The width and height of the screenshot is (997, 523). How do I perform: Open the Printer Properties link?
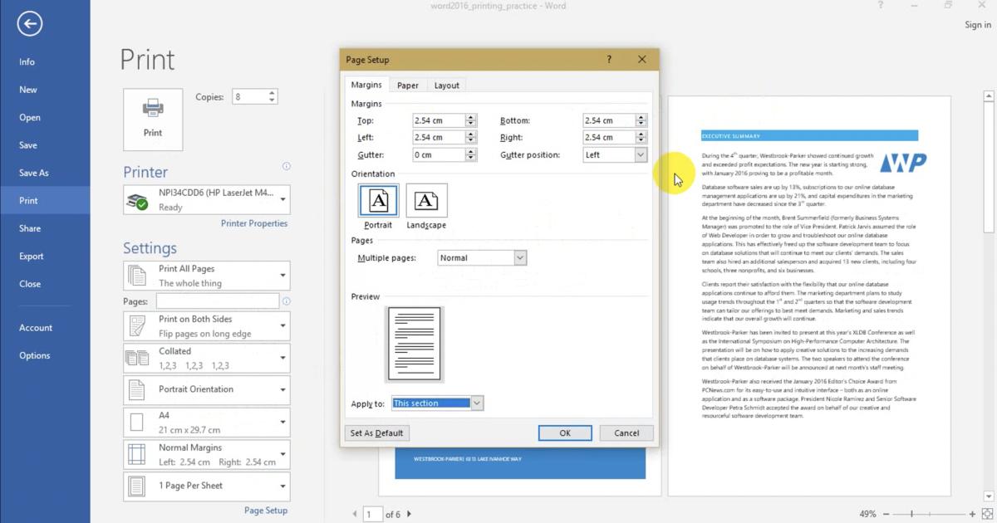[254, 223]
